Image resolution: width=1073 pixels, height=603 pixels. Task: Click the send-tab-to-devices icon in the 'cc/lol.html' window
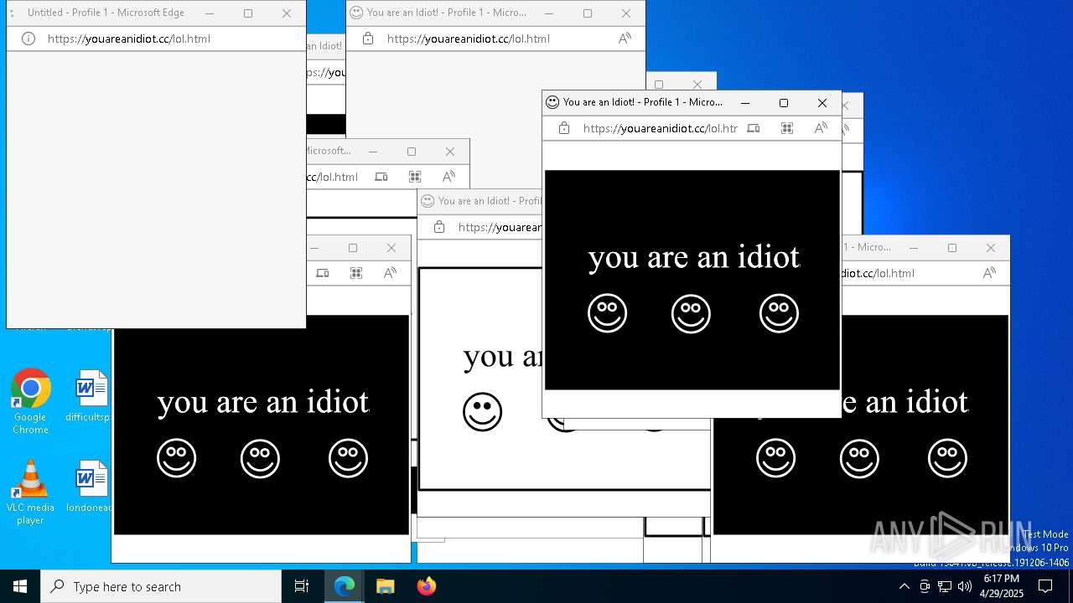[x=381, y=177]
